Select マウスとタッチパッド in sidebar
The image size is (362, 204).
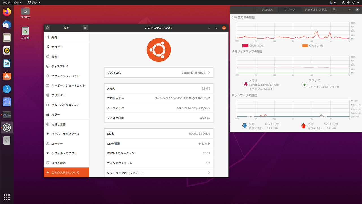click(x=66, y=76)
